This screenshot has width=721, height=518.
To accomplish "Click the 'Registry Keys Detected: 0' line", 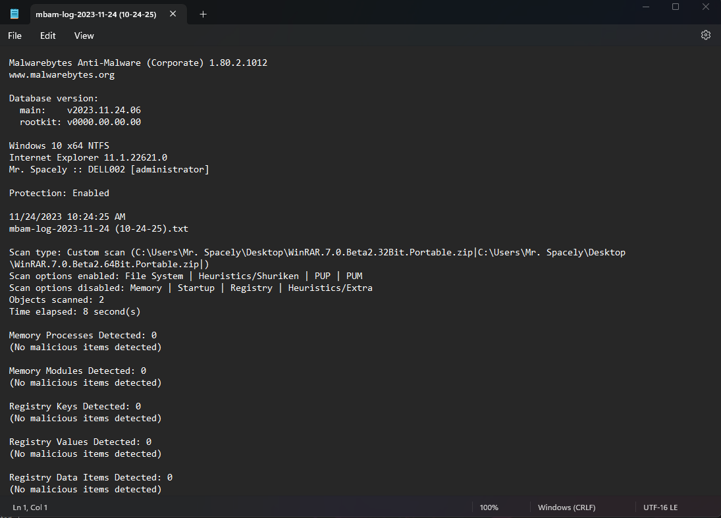I will (75, 406).
